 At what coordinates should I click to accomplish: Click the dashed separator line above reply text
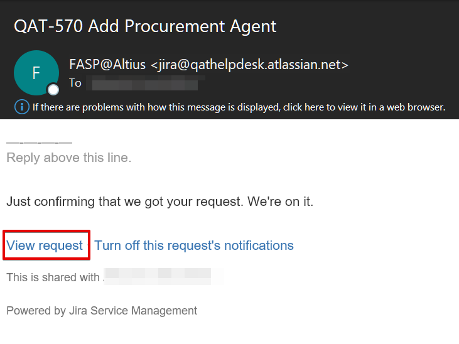click(x=39, y=143)
